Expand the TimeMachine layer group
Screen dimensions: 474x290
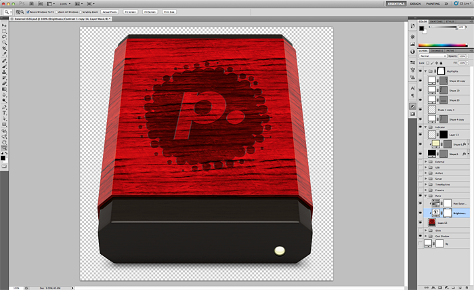click(426, 184)
